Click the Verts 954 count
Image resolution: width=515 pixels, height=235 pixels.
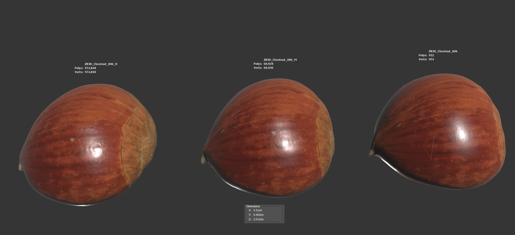(x=431, y=59)
